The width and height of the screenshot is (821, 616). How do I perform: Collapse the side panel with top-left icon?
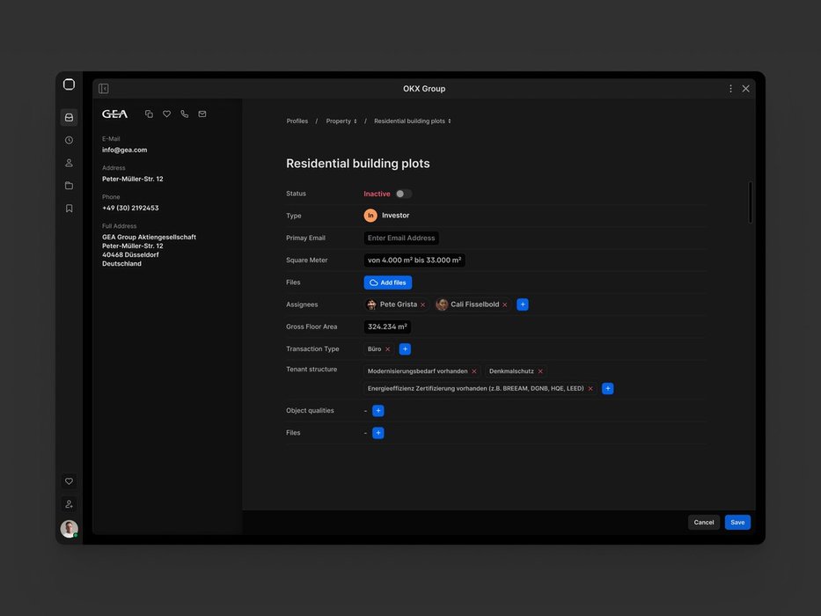coord(104,89)
